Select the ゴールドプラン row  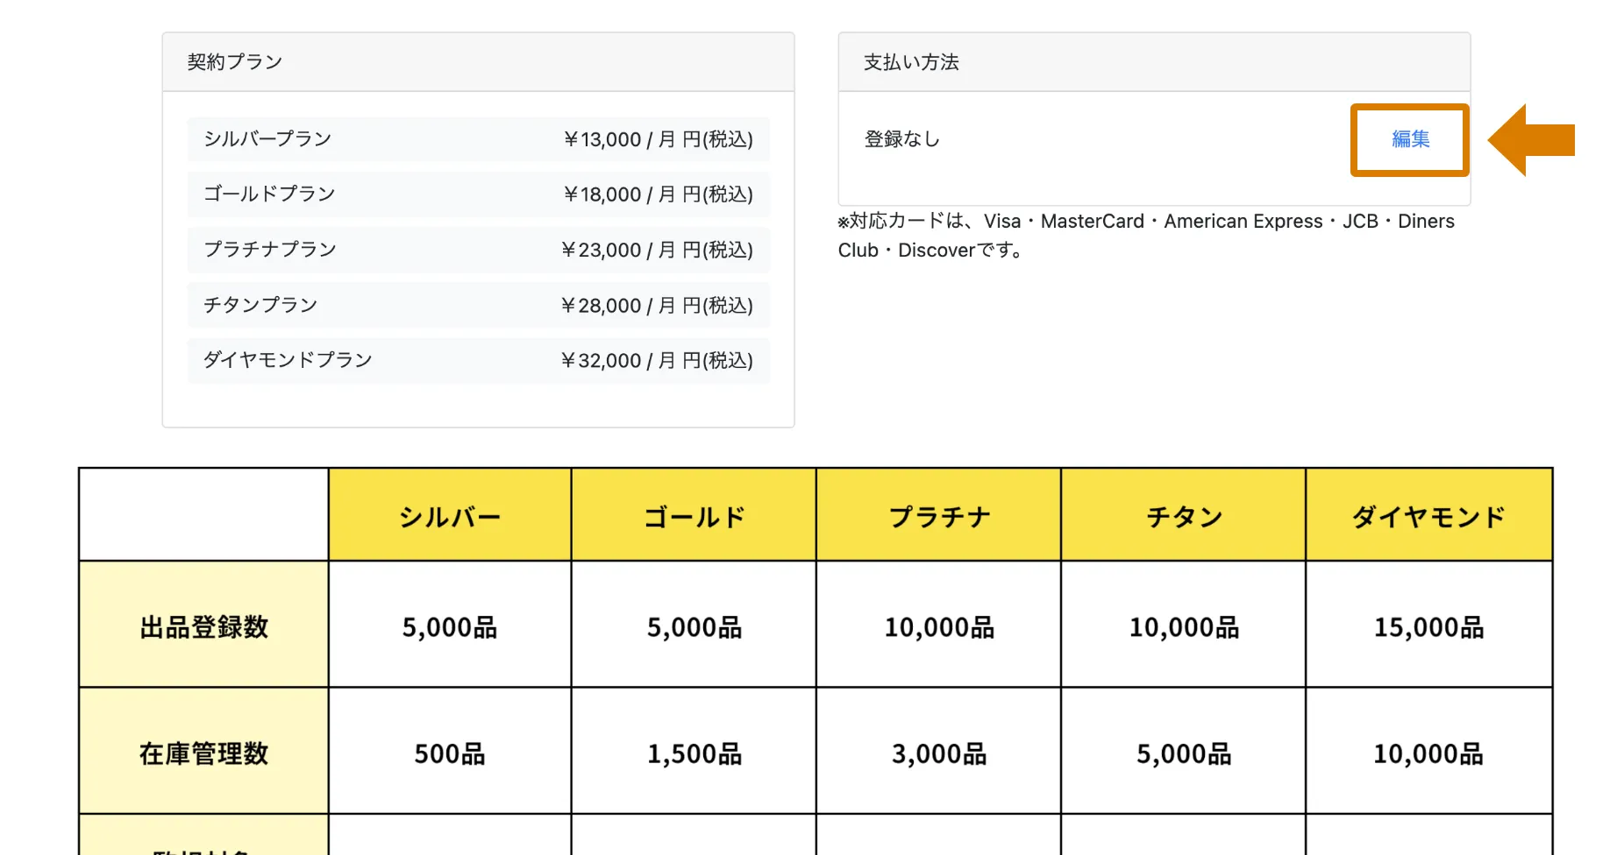(x=478, y=194)
